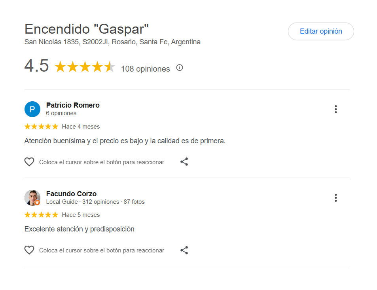Open Facundo Corzo's profile name link

pyautogui.click(x=71, y=194)
